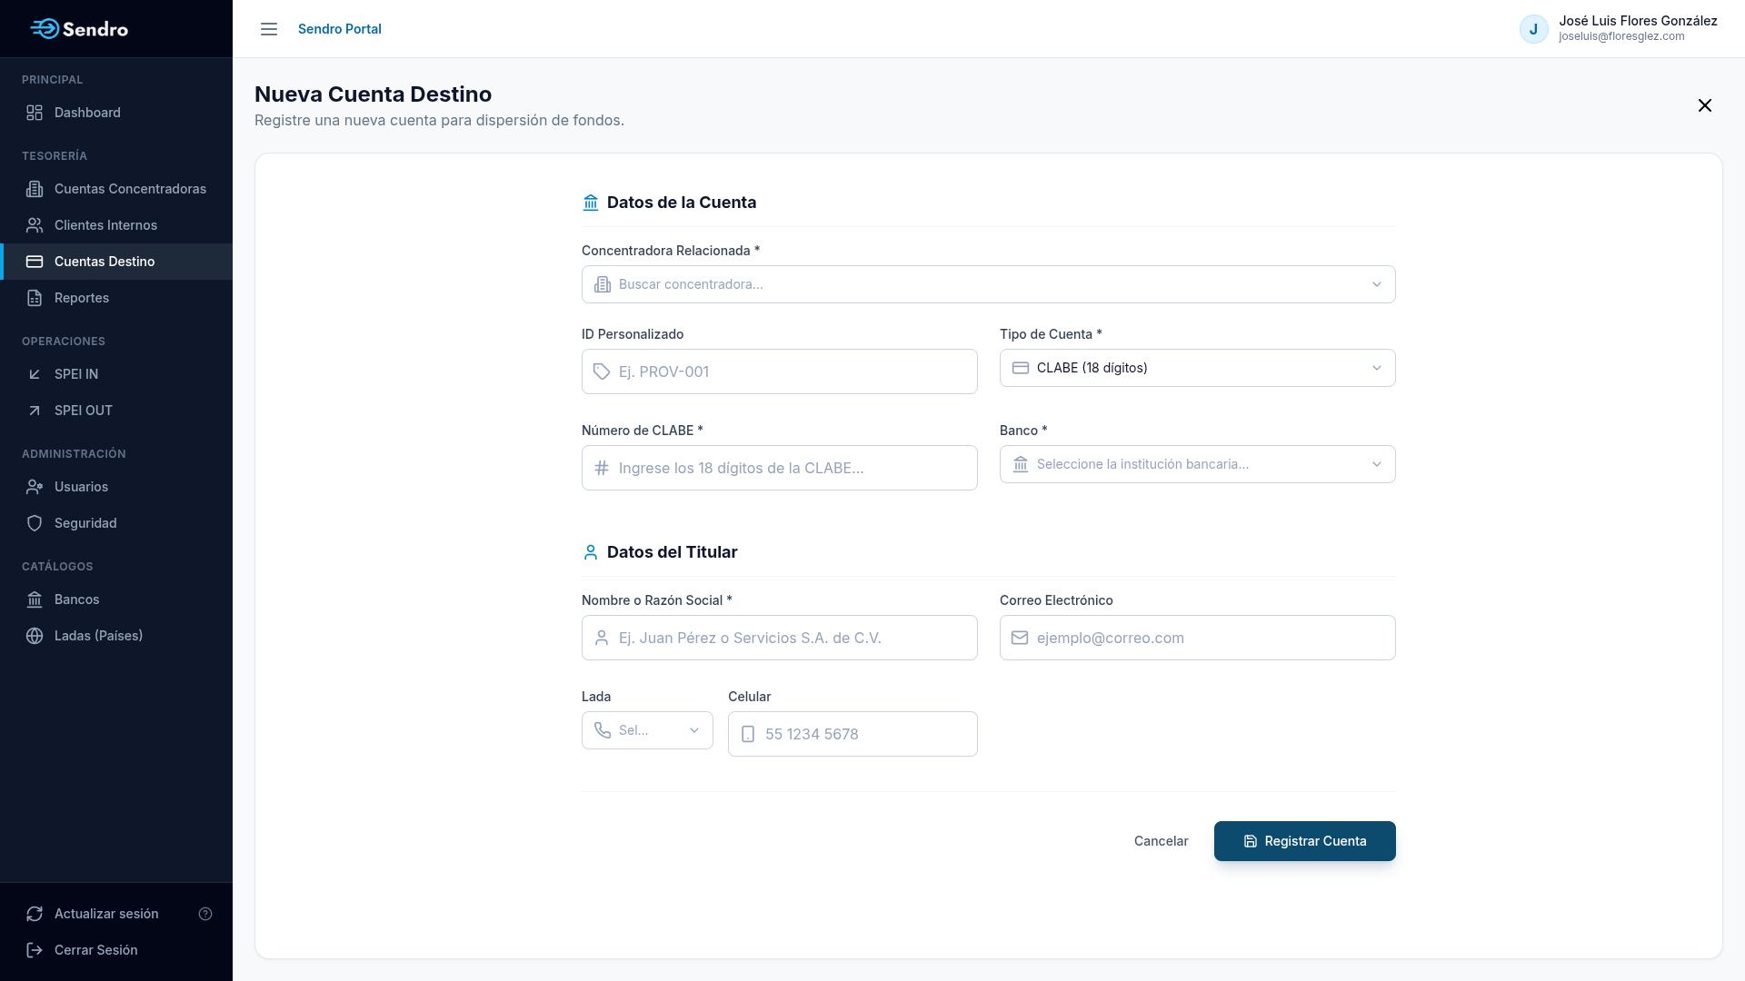Click the Seguridad shield icon
Viewport: 1745px width, 981px height.
[35, 523]
